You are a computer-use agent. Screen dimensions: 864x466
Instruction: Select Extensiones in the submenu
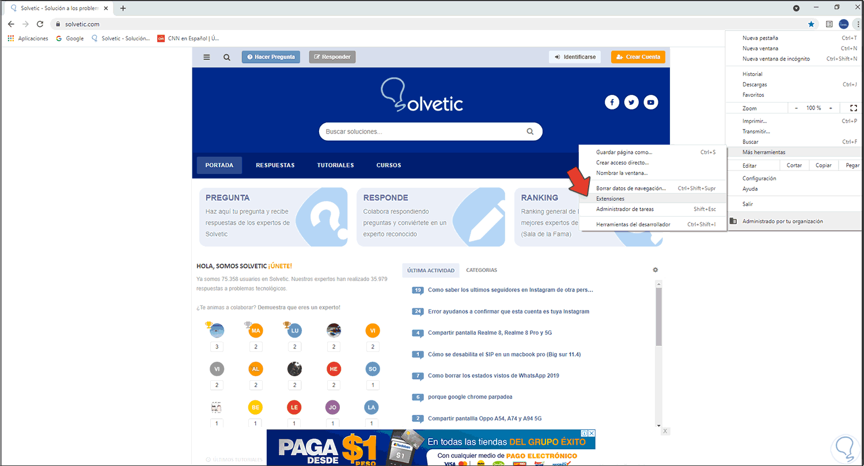coord(653,199)
